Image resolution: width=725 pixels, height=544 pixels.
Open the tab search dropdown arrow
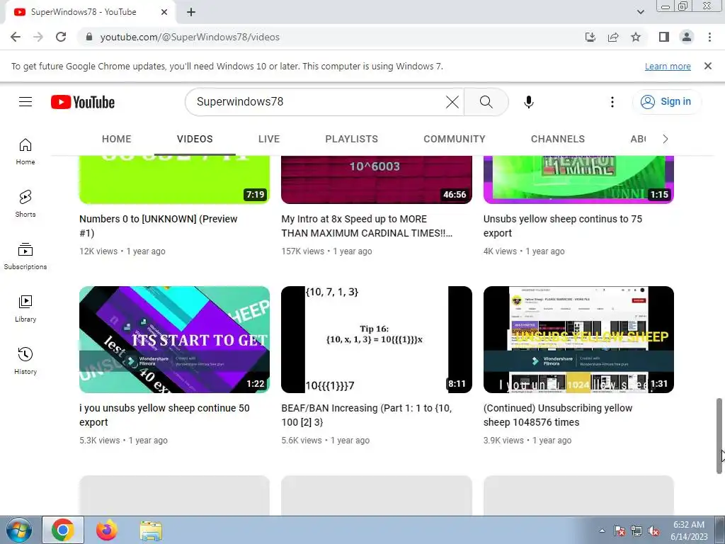(x=640, y=12)
